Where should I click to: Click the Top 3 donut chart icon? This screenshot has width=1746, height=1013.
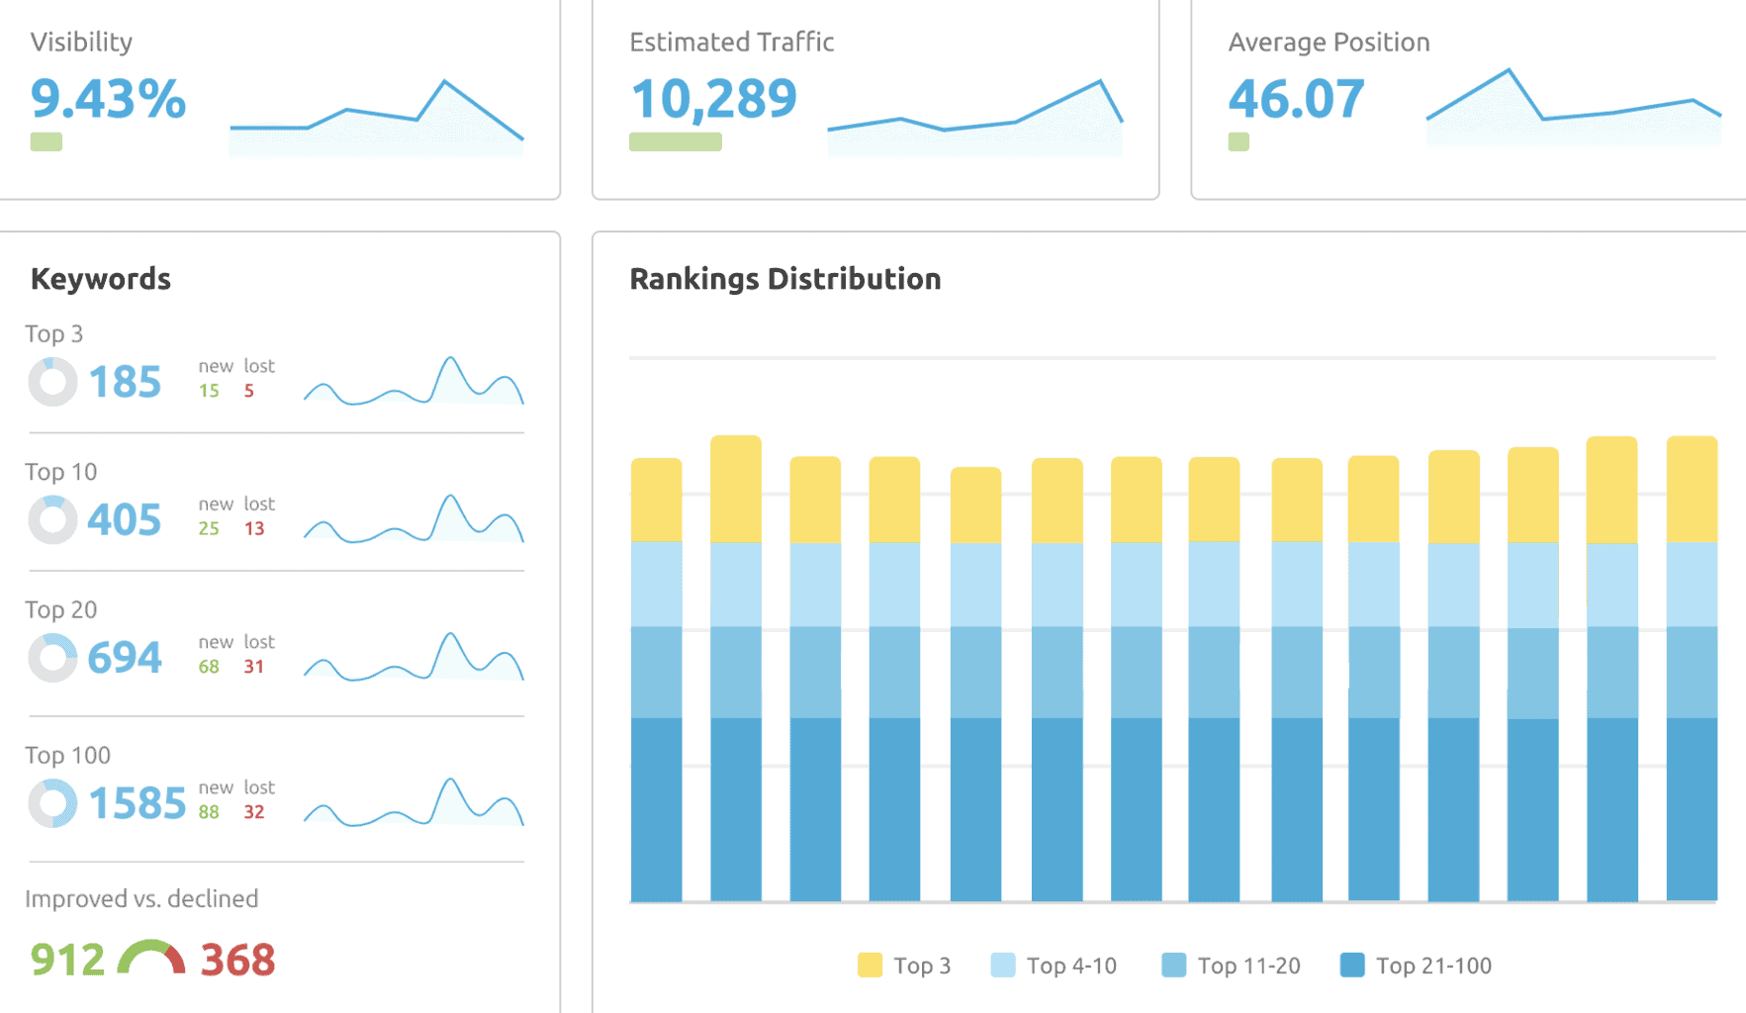coord(52,382)
